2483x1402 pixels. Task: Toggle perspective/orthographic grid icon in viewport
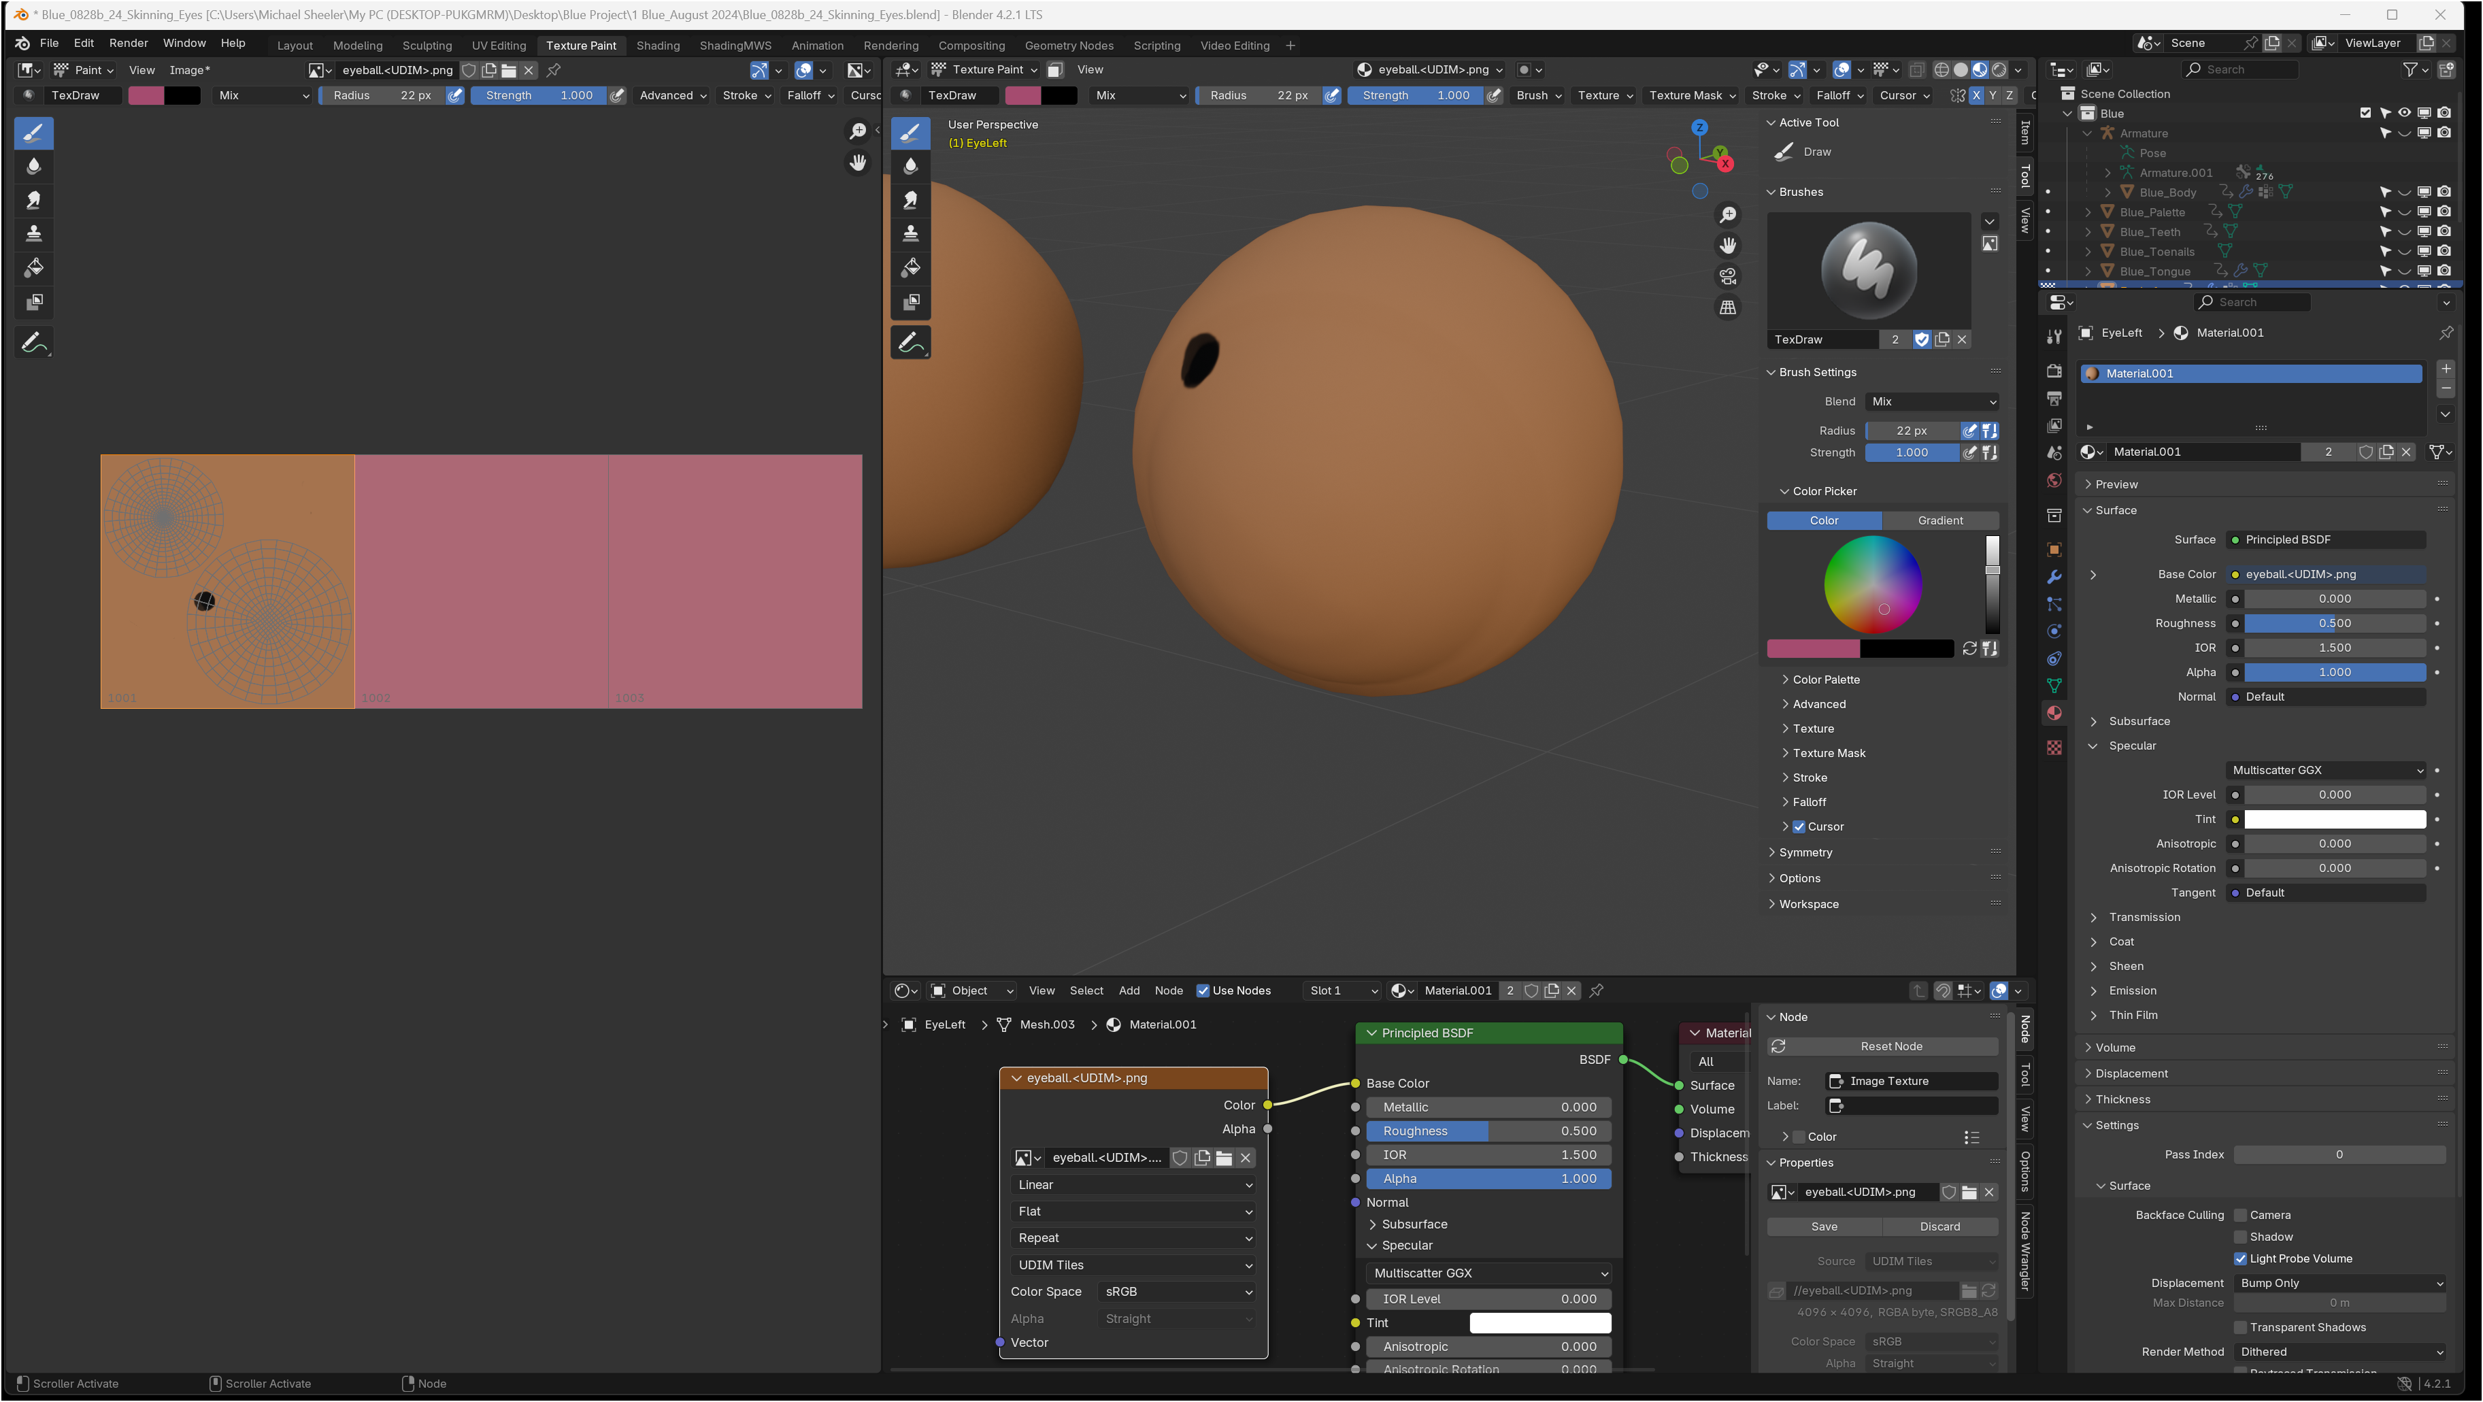[x=1729, y=307]
